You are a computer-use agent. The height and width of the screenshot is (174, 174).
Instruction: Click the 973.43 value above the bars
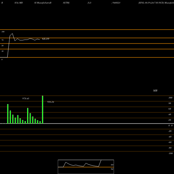coord(26,98)
